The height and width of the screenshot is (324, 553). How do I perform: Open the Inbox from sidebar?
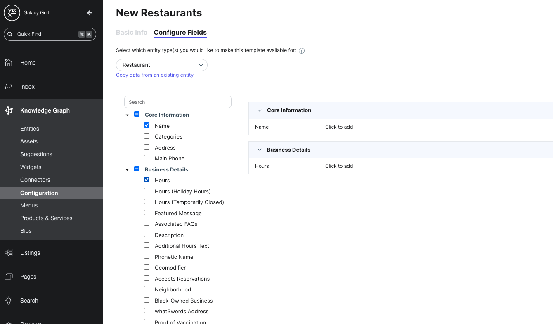point(27,87)
